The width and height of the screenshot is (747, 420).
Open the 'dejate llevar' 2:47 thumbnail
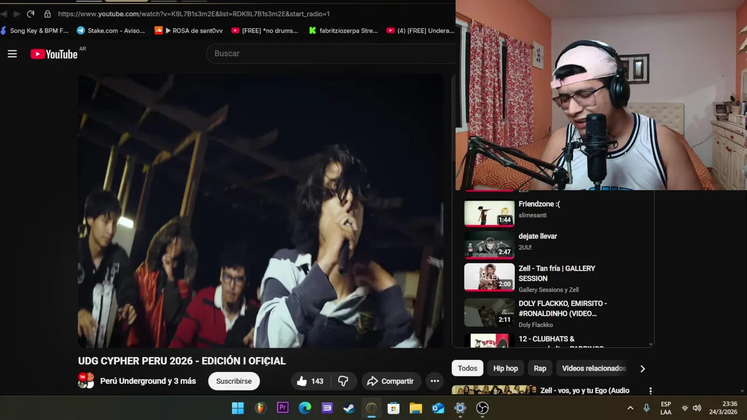(489, 245)
